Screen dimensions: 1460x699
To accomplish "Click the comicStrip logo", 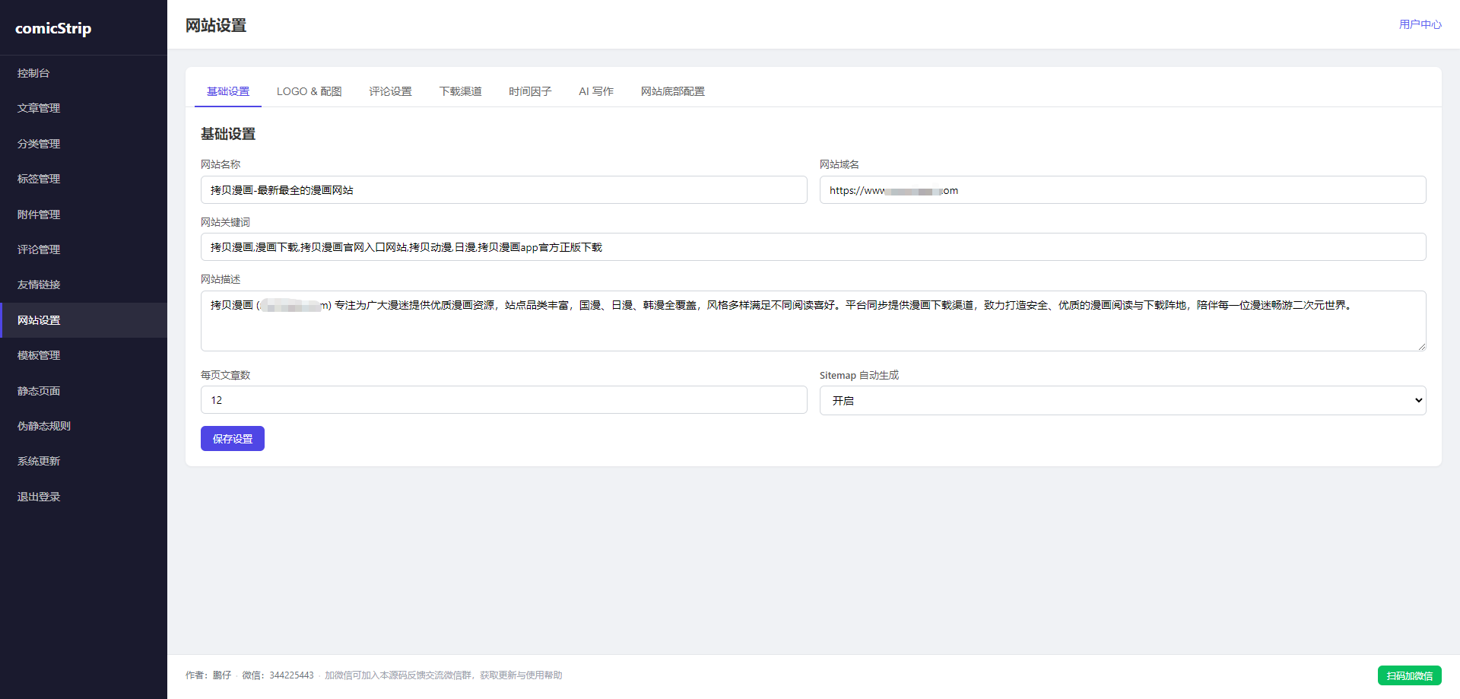I will (53, 28).
